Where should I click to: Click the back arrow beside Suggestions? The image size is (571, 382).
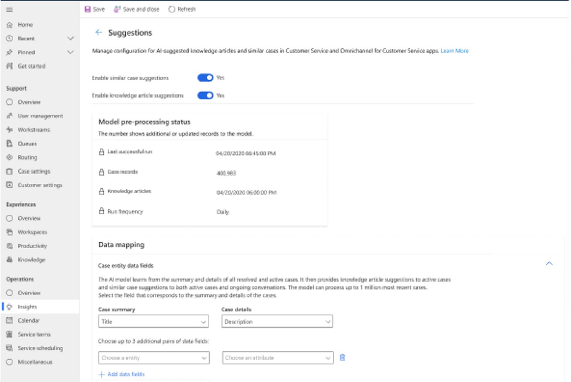[99, 33]
